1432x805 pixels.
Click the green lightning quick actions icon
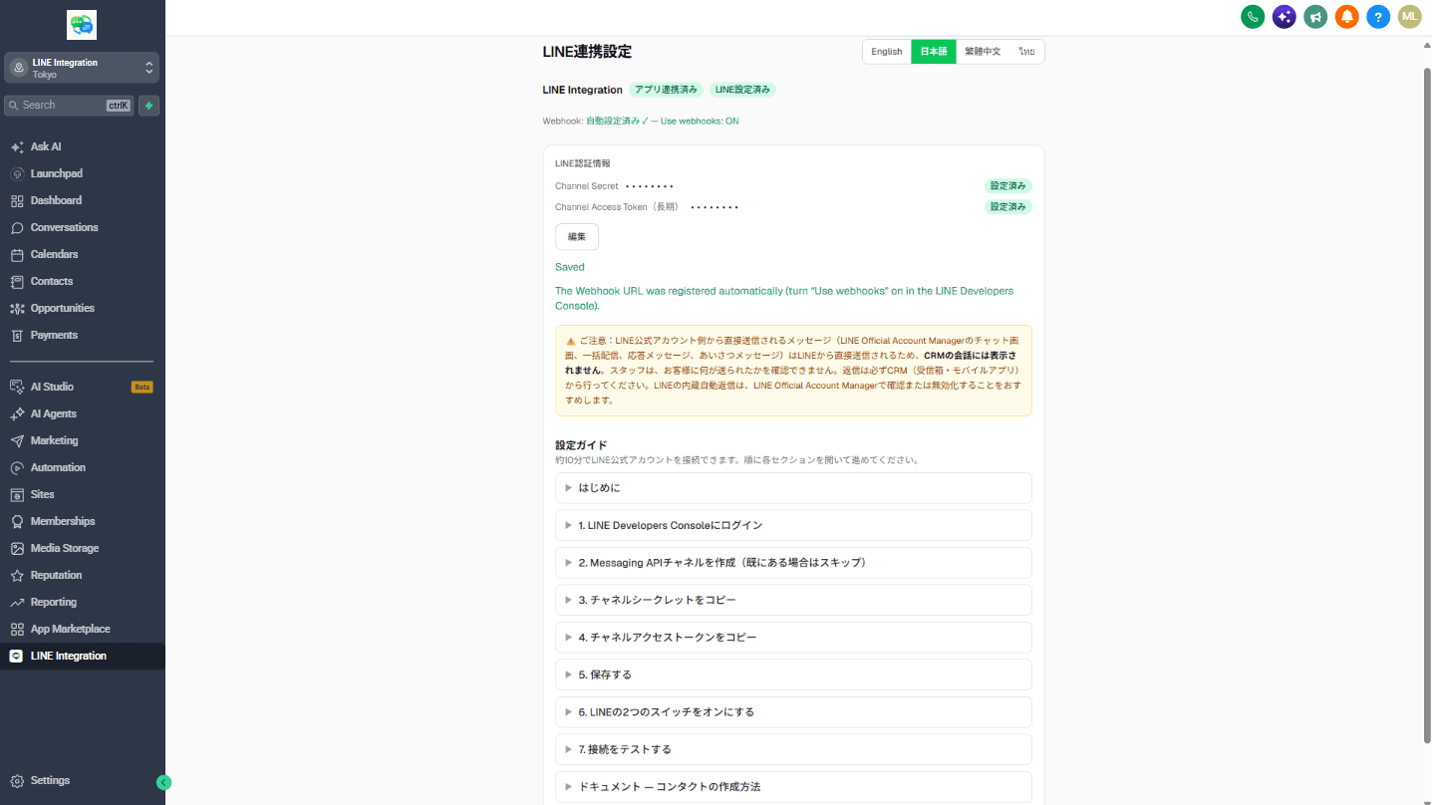[149, 105]
